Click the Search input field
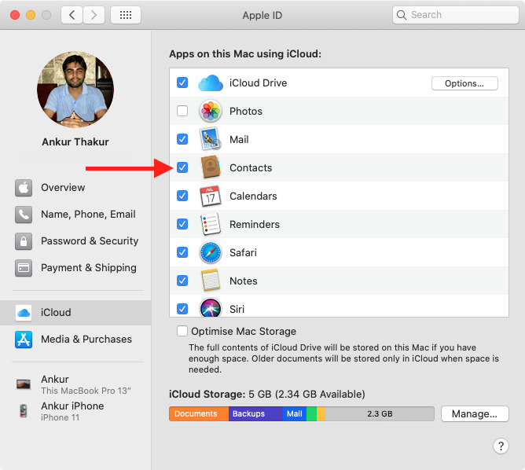Viewport: 525px width, 470px height. click(x=455, y=15)
